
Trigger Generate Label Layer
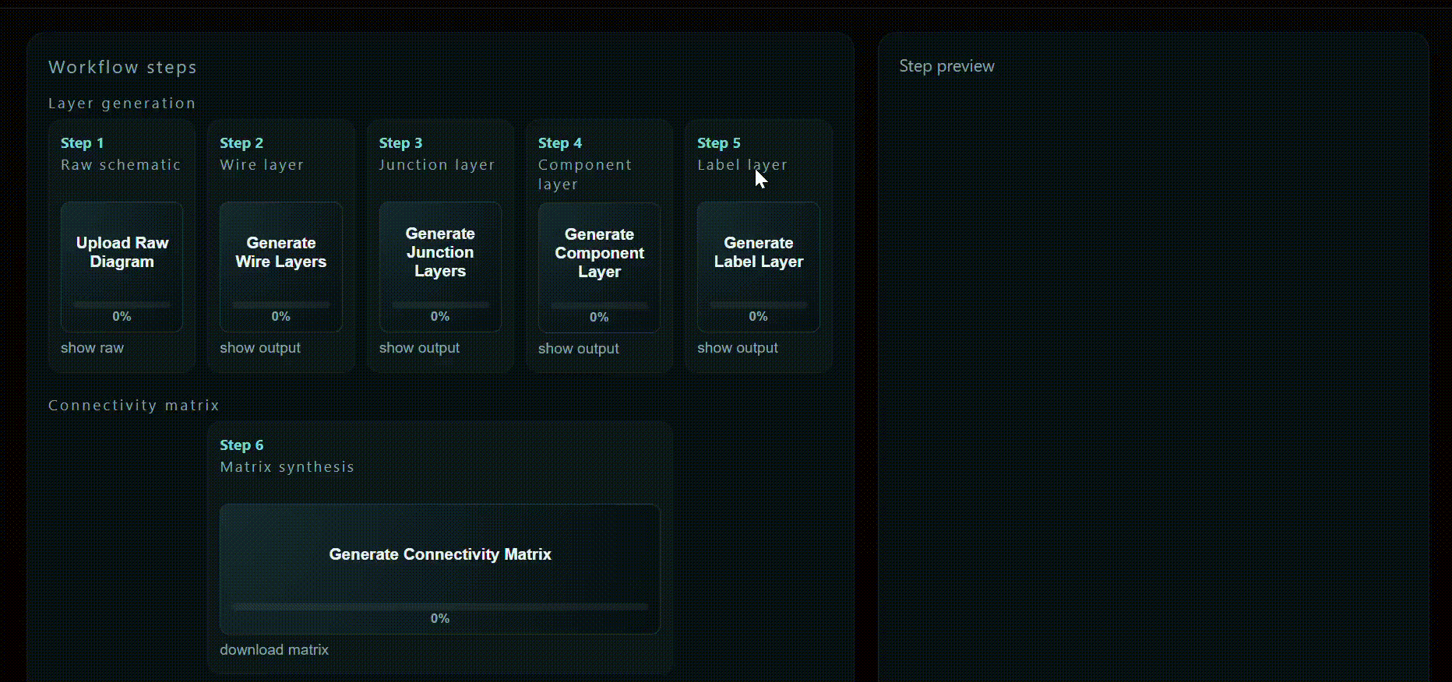758,267
